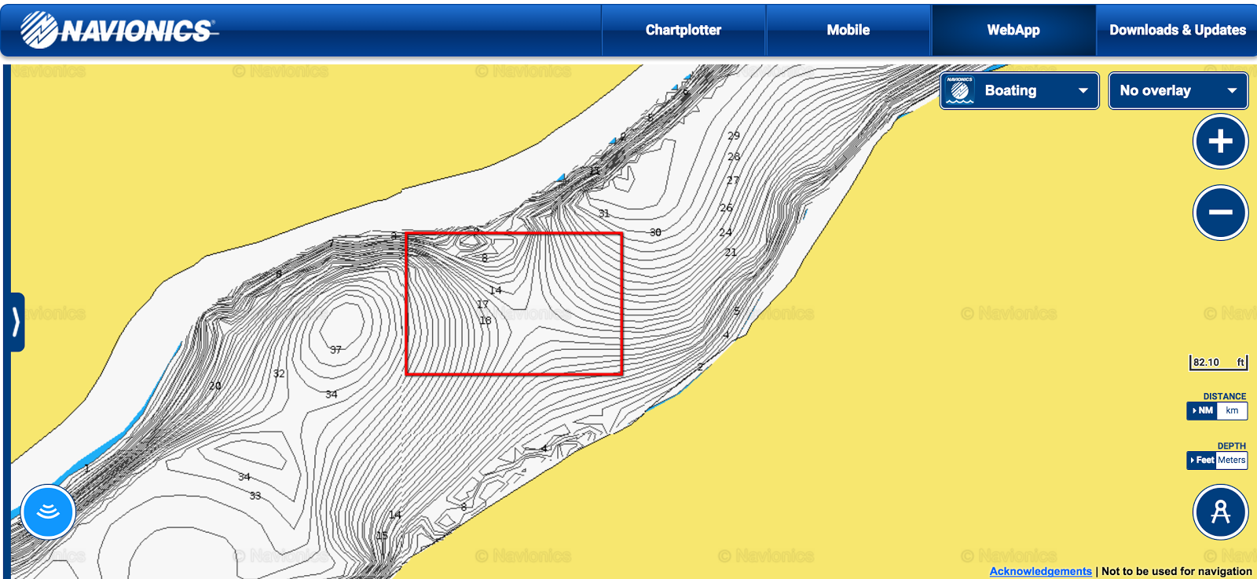Open the Boating chart type dropdown

[x=1020, y=91]
